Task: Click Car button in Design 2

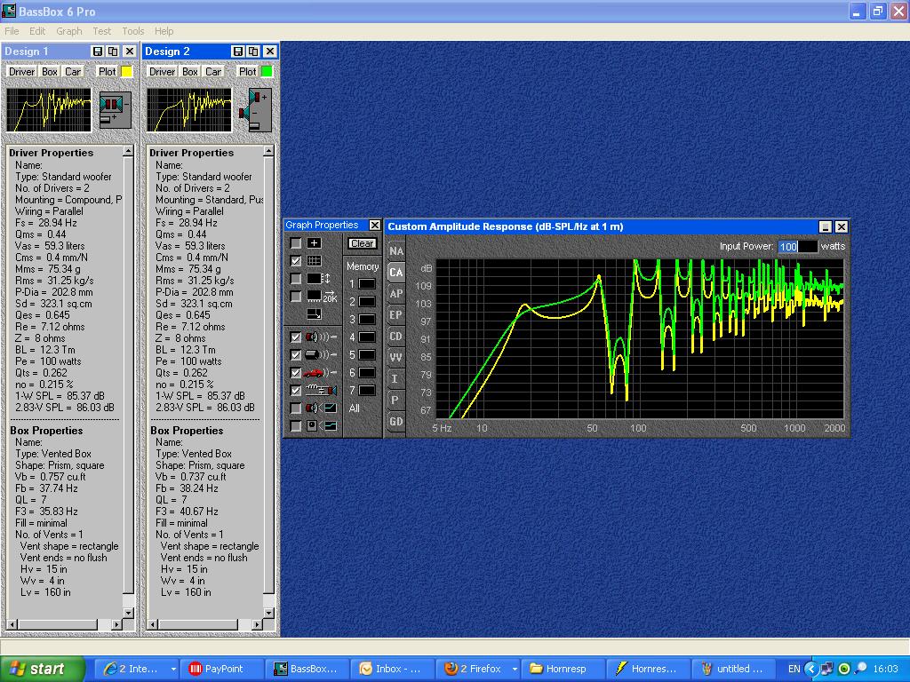Action: [x=213, y=71]
